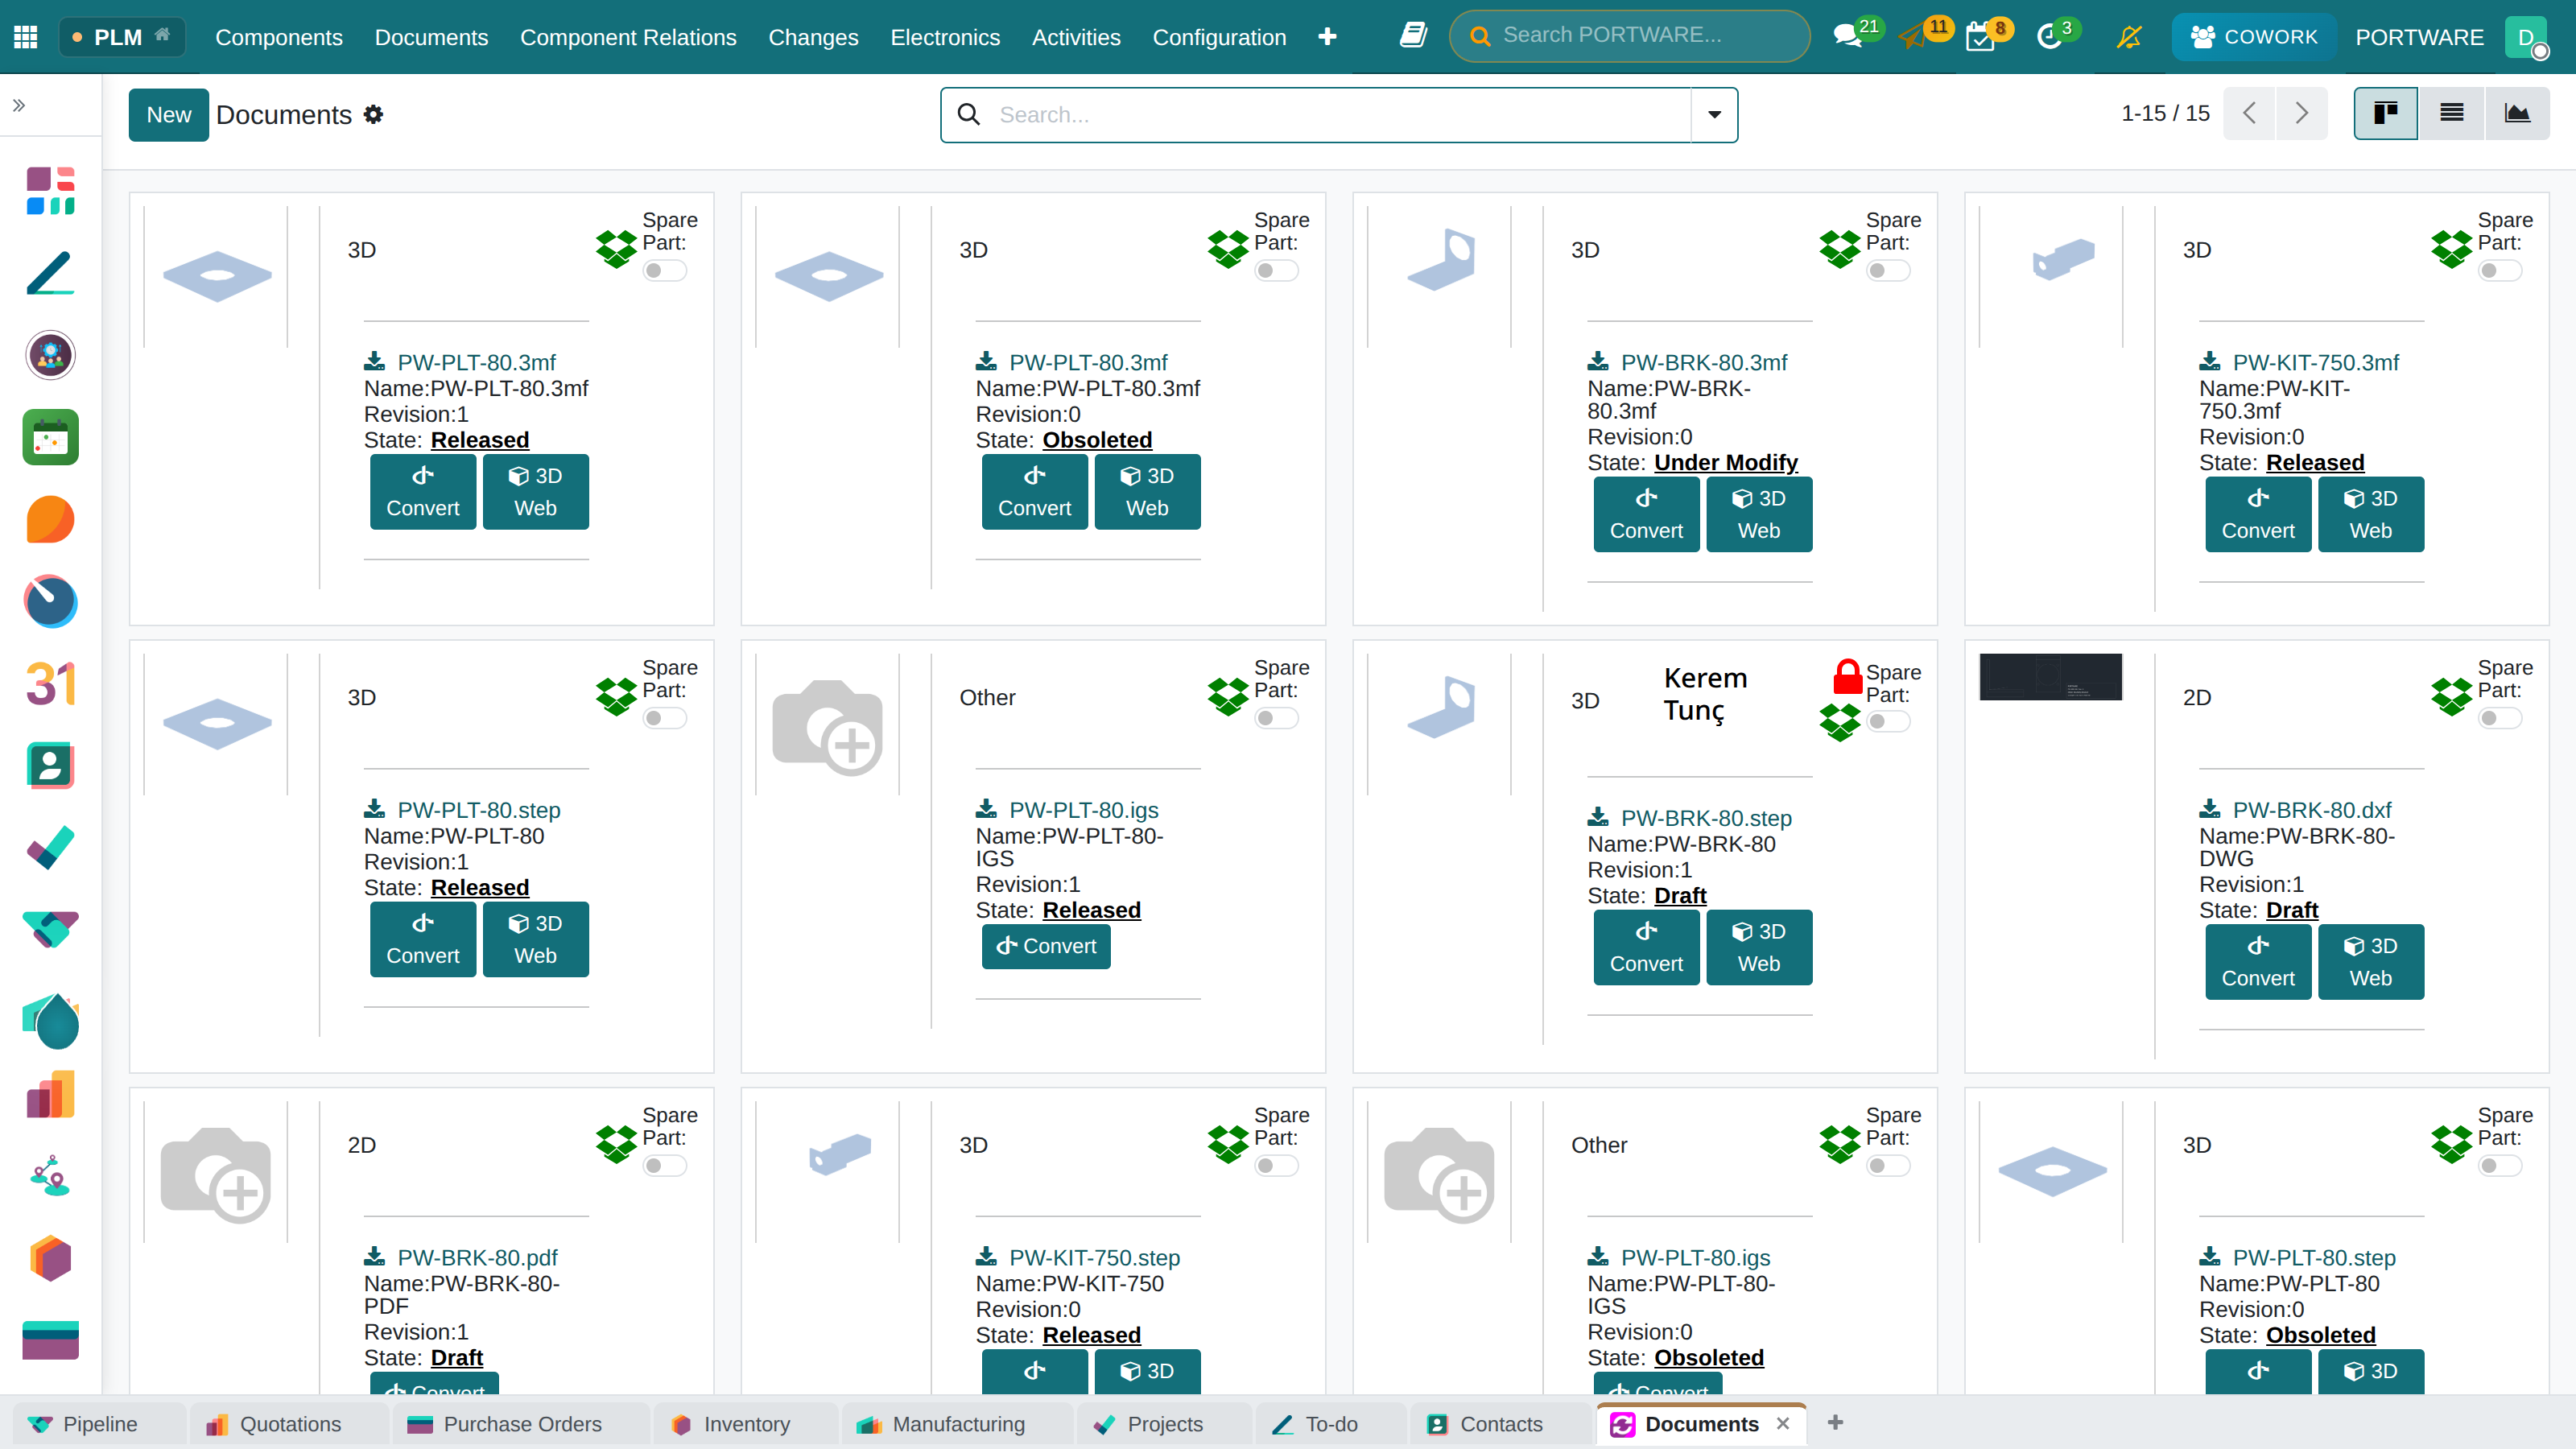
Task: Open 3D Web for PW-BRK-80.3mf
Action: tap(1759, 514)
